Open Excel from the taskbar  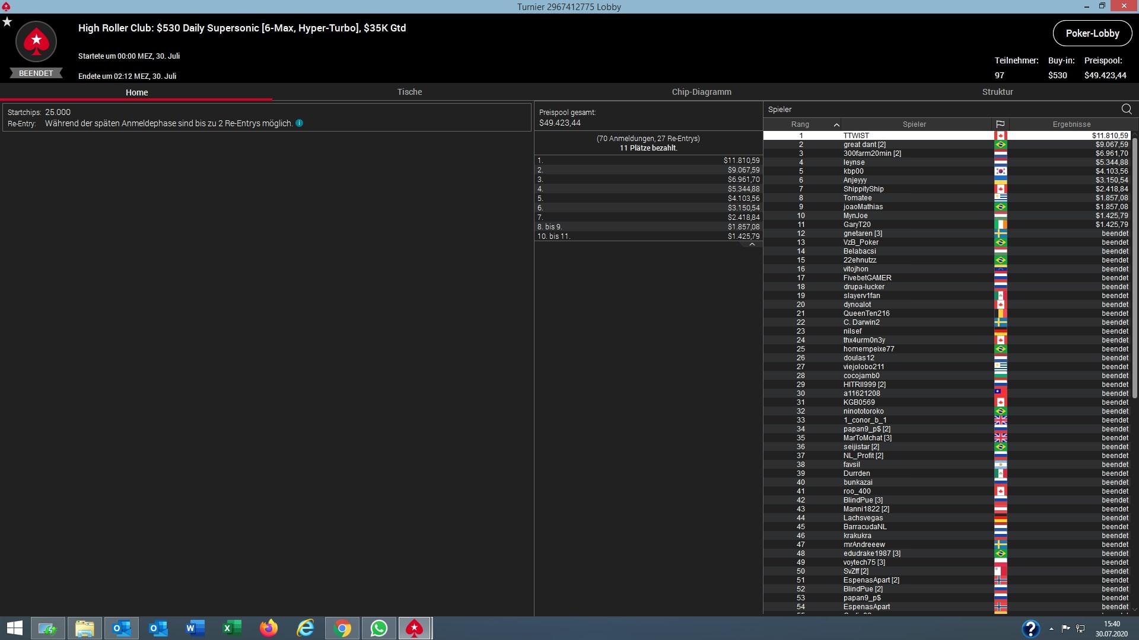point(232,628)
